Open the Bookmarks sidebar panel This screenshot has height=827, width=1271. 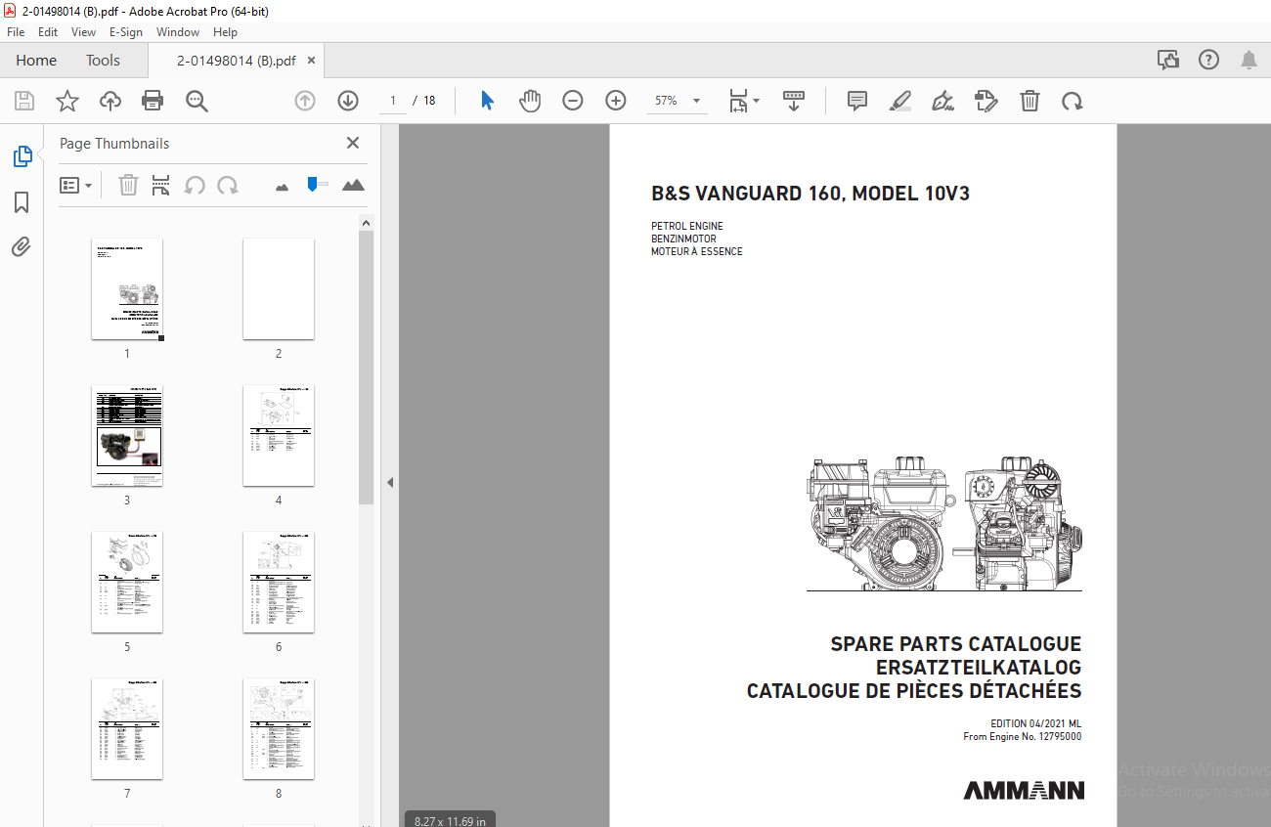tap(22, 202)
